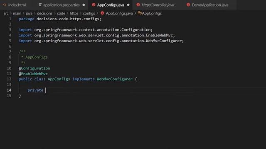The width and height of the screenshot is (266, 149).
Task: Click the package keyword on line 1
Action: (x=27, y=19)
